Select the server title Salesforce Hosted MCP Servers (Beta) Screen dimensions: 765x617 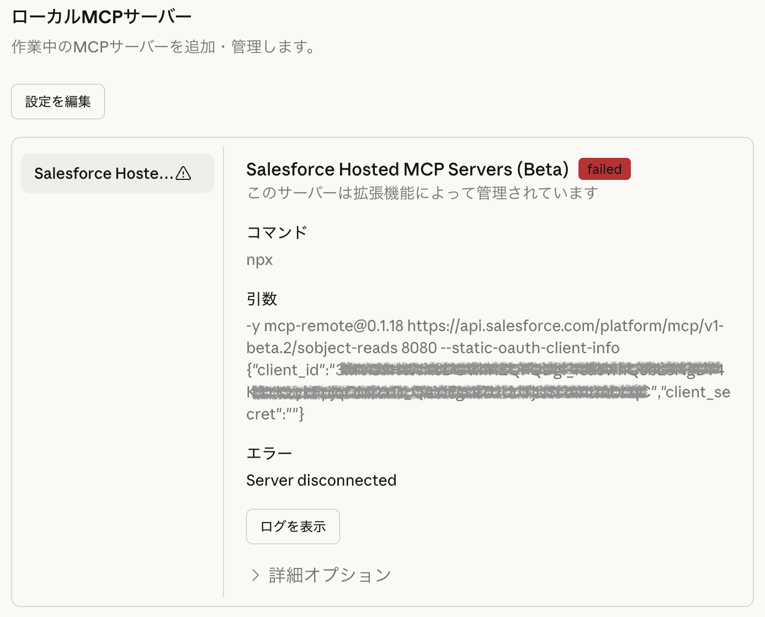click(x=407, y=169)
